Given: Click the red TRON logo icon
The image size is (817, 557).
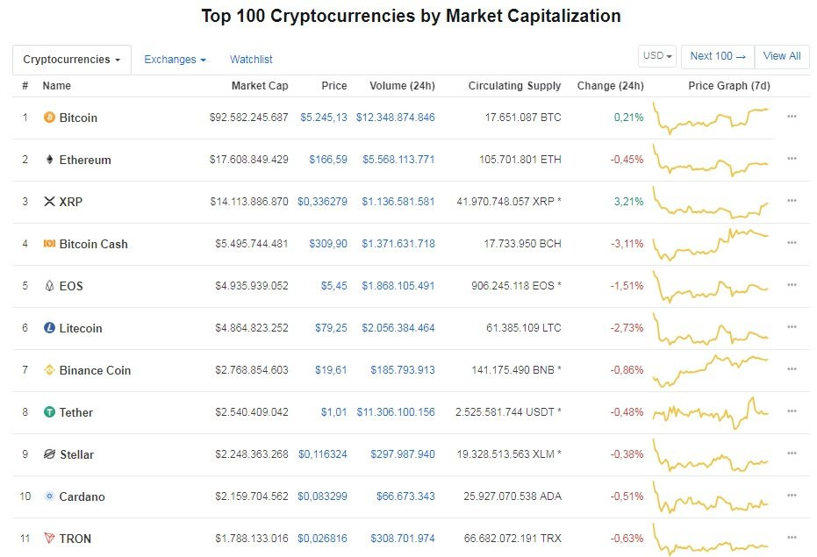Looking at the screenshot, I should tap(49, 539).
